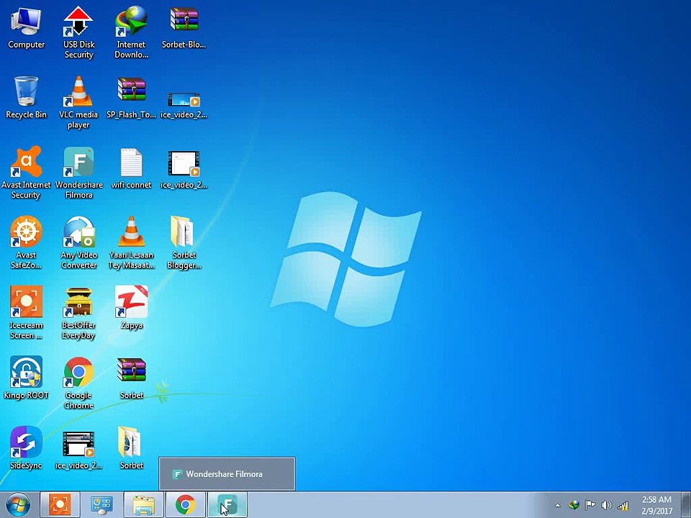Image resolution: width=691 pixels, height=518 pixels.
Task: Open USB Disk Security shortcut
Action: tap(78, 32)
